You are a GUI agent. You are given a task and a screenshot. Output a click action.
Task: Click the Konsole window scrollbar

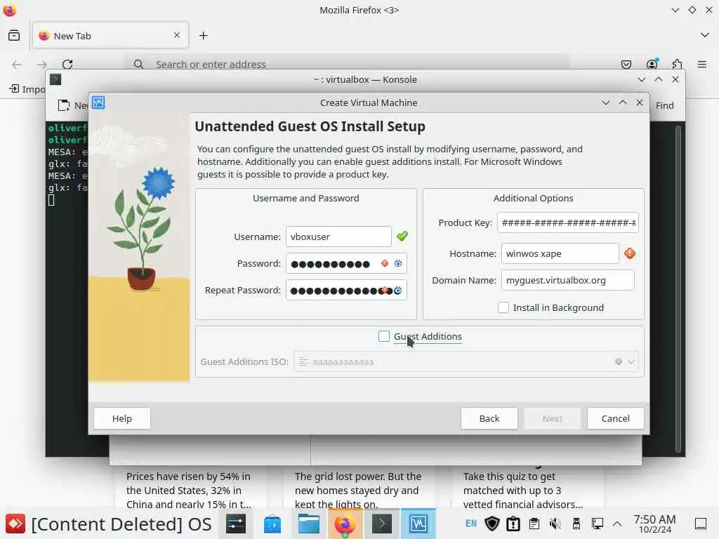pos(678,288)
